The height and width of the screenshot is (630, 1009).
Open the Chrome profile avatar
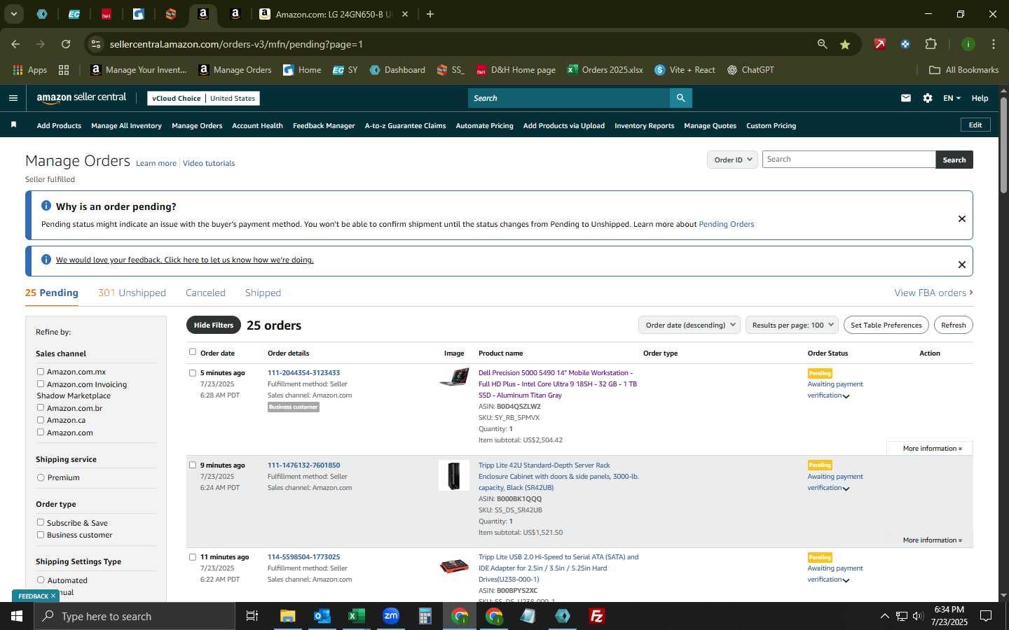click(968, 44)
